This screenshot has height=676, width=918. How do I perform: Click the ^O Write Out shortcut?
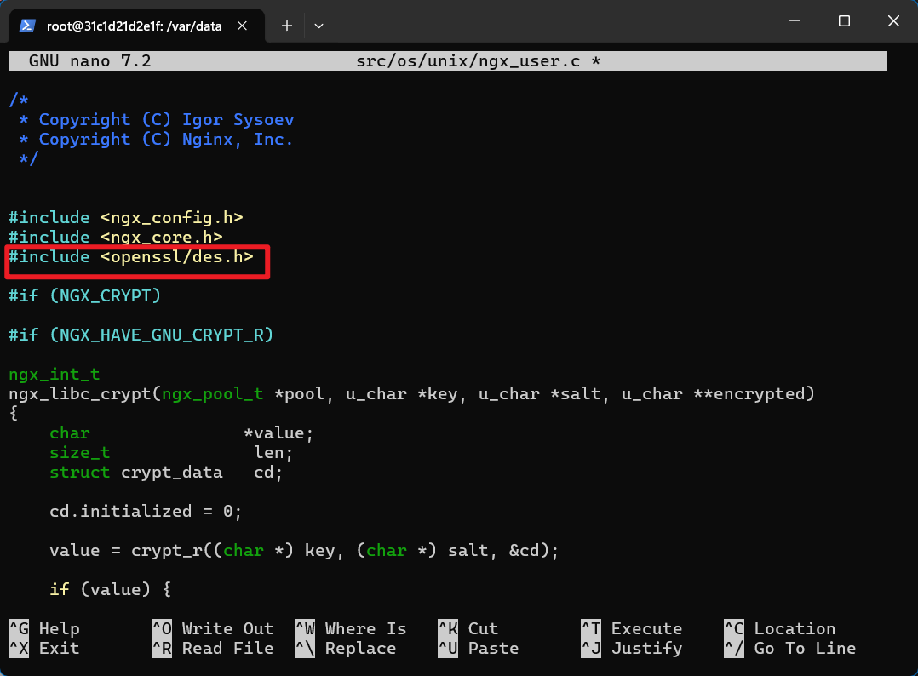point(213,628)
